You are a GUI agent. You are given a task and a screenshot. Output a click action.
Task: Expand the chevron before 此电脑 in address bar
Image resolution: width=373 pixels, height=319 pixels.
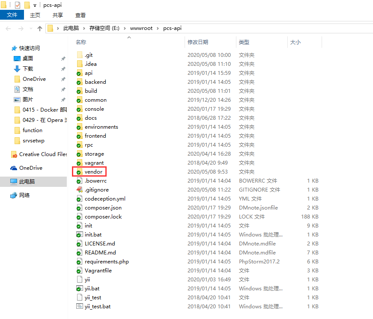pyautogui.click(x=58, y=29)
